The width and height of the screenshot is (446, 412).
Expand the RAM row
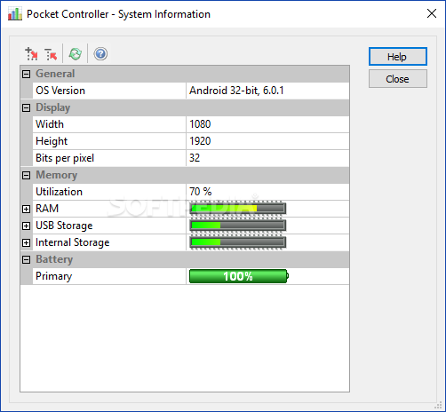(x=26, y=209)
